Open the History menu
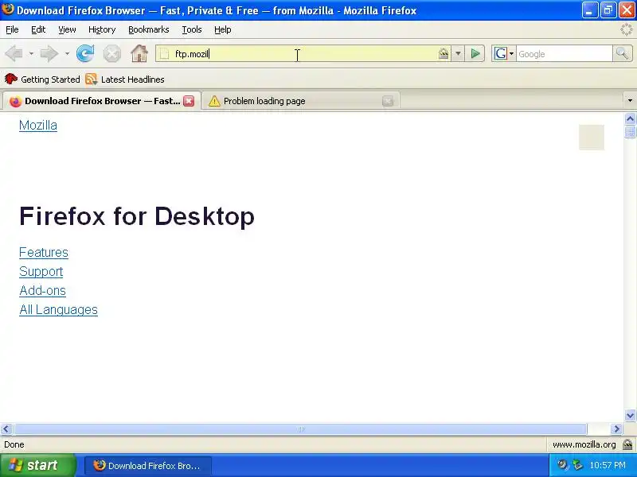The width and height of the screenshot is (637, 477). click(x=102, y=29)
